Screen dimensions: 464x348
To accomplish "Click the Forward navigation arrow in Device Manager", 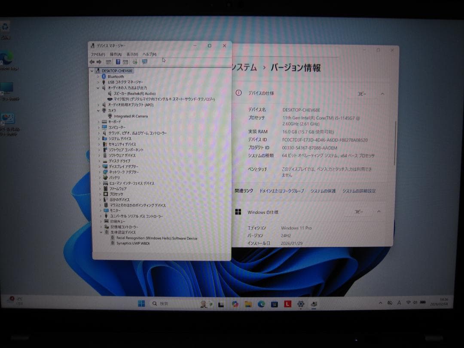I will pos(99,61).
